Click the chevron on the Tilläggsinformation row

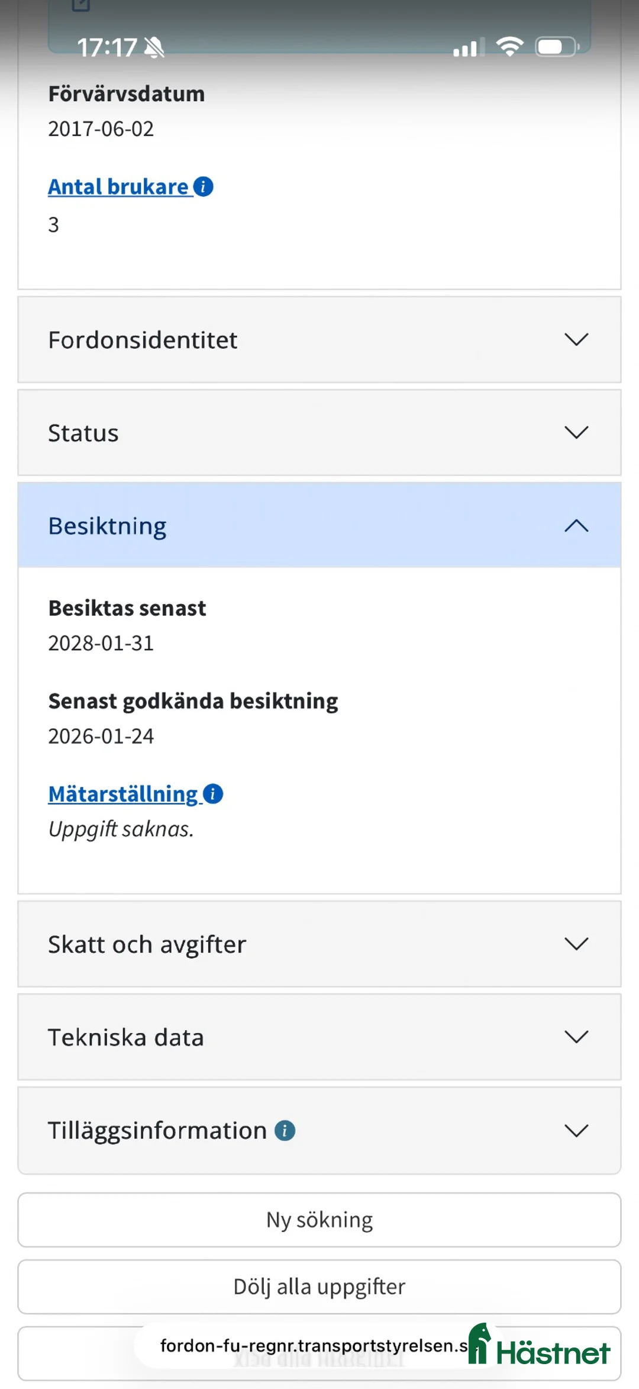[576, 1130]
